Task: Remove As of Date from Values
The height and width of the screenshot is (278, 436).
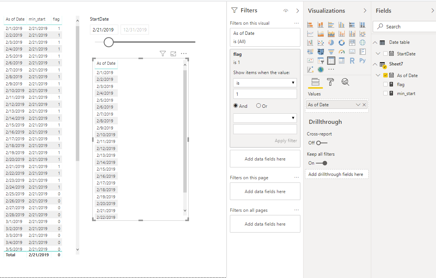Action: pos(364,105)
